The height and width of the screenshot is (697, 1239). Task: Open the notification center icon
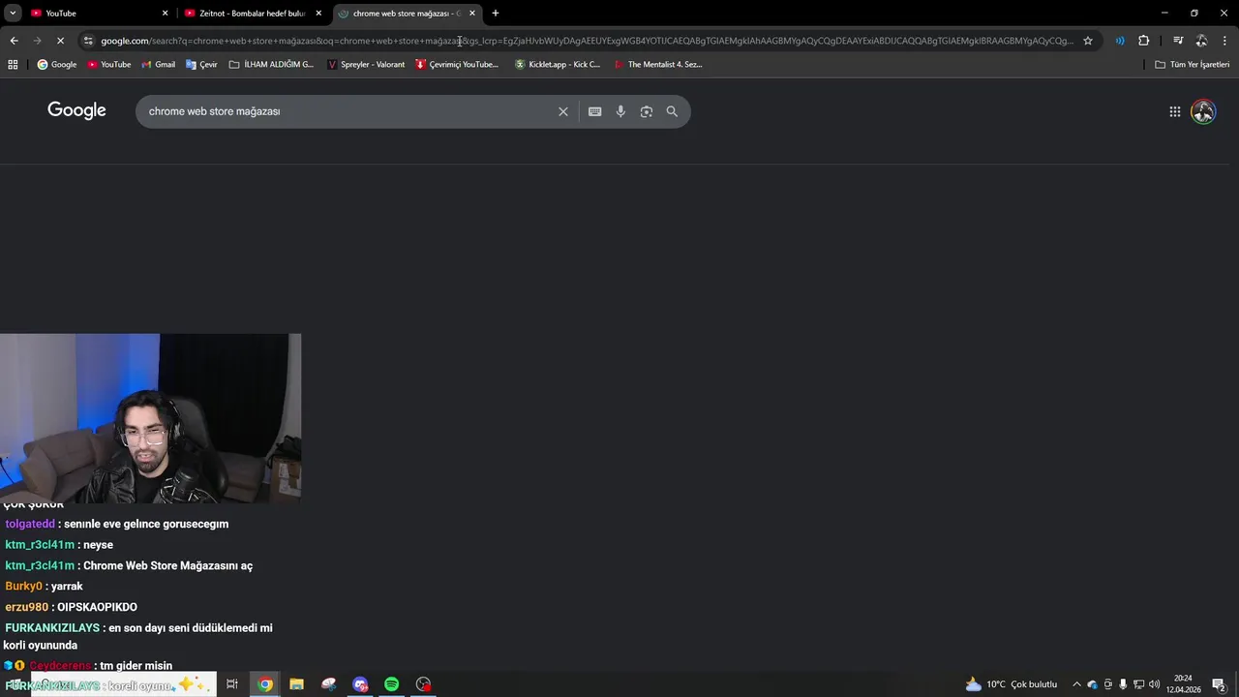pyautogui.click(x=1219, y=684)
